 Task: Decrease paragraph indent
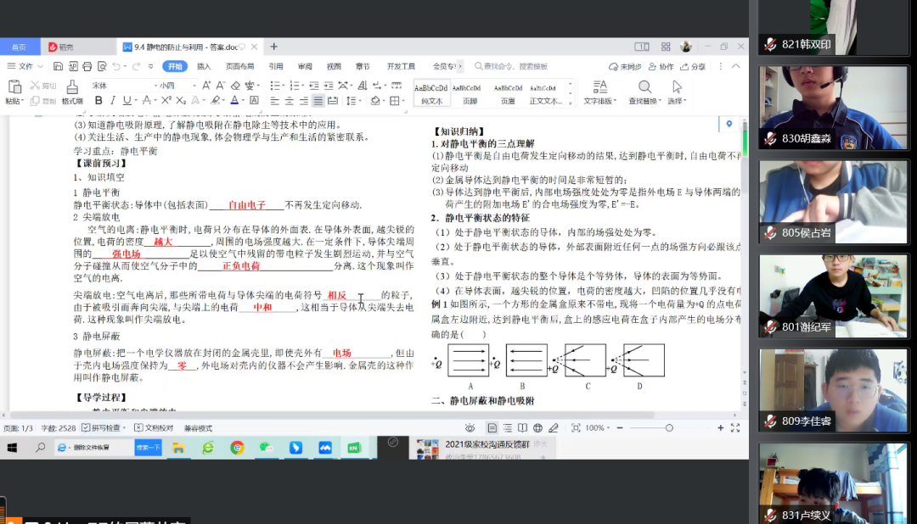pos(314,86)
